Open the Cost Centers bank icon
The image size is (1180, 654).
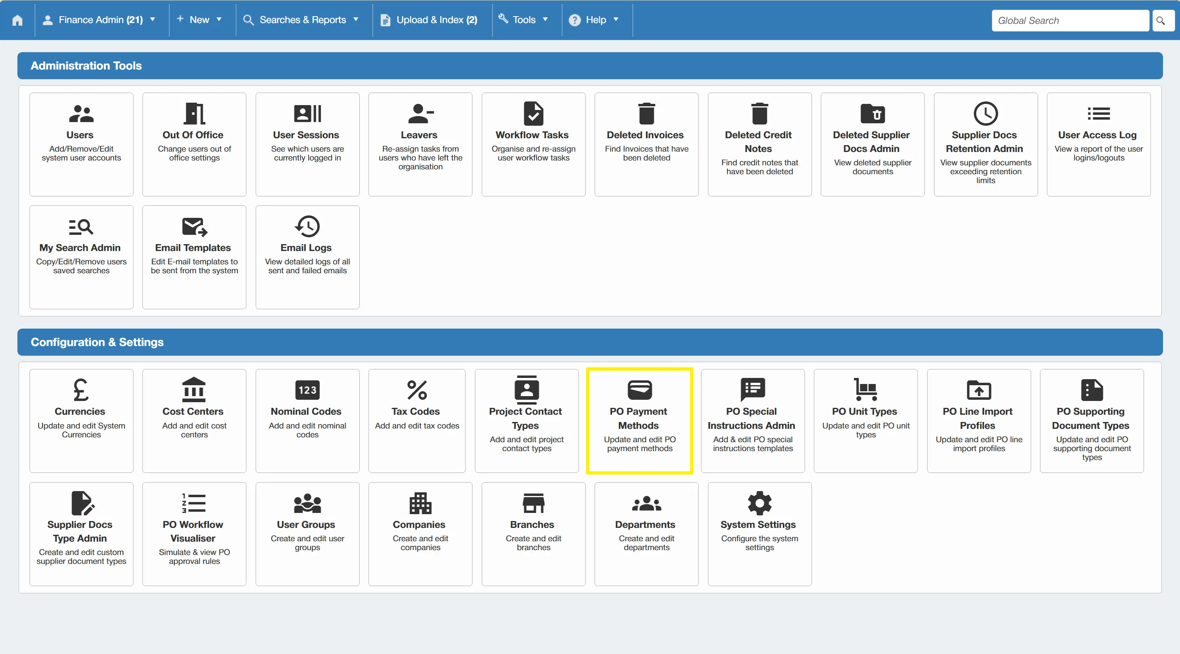tap(194, 390)
